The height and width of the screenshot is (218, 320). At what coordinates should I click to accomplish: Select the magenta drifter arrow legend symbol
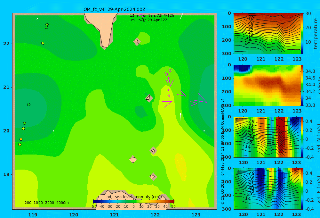(x=141, y=15)
